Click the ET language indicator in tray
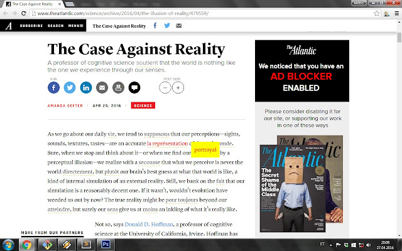 322,244
